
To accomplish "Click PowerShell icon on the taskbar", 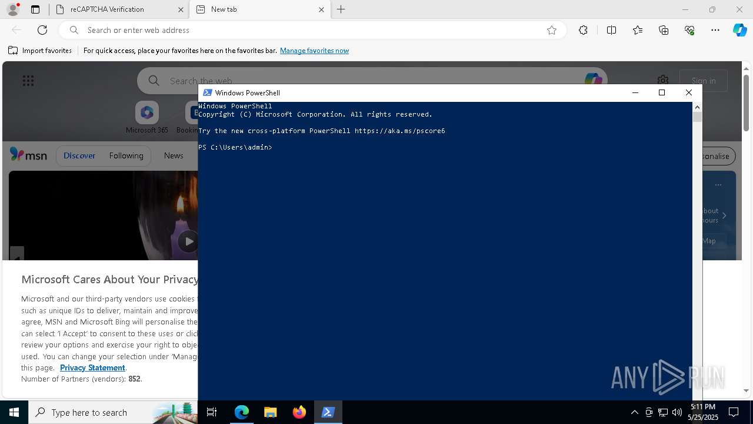I will 328,412.
